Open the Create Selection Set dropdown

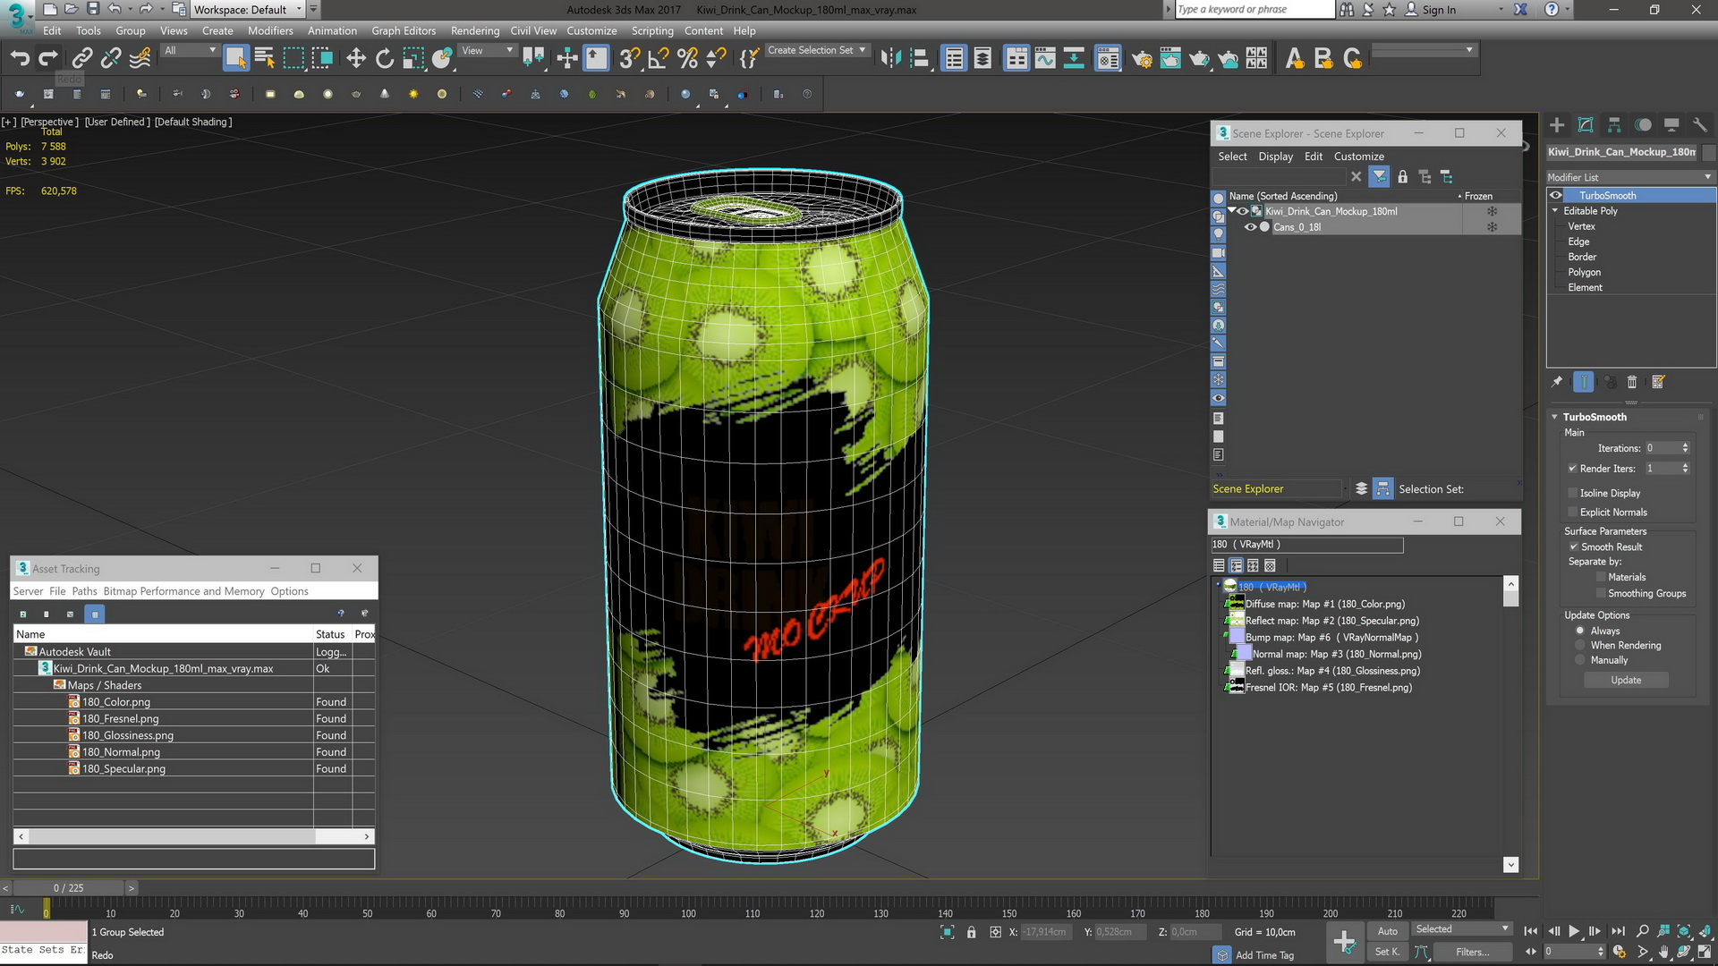(x=817, y=50)
